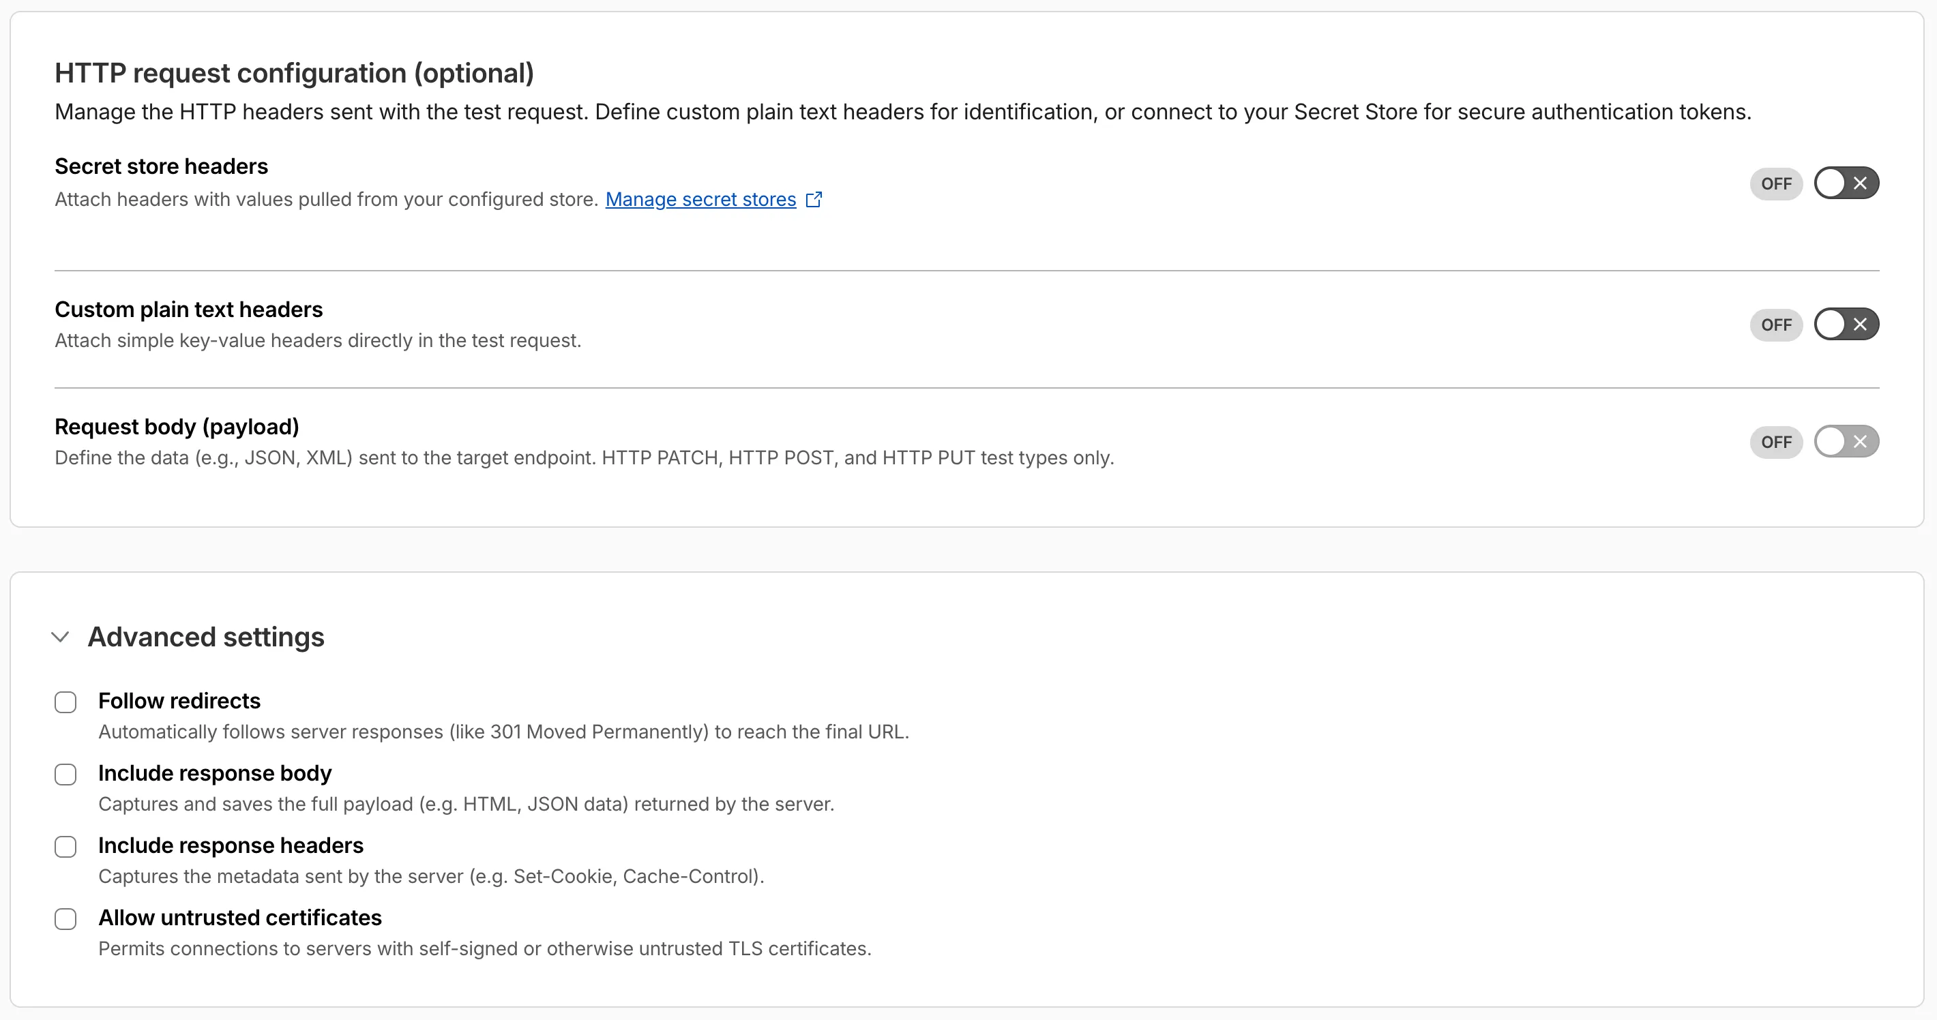Click the 'Include response headers' label text
Screen dimensions: 1937x1020
(x=230, y=845)
